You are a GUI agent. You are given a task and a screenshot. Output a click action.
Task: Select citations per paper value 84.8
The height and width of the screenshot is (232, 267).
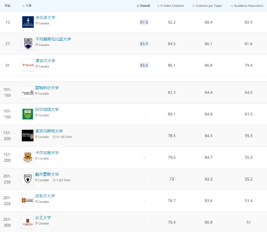pyautogui.click(x=208, y=114)
